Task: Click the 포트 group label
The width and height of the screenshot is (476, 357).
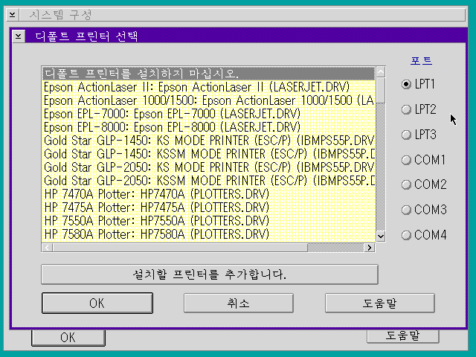Action: tap(421, 60)
